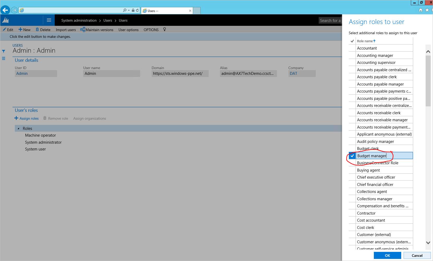Click the Domain field

click(180, 74)
